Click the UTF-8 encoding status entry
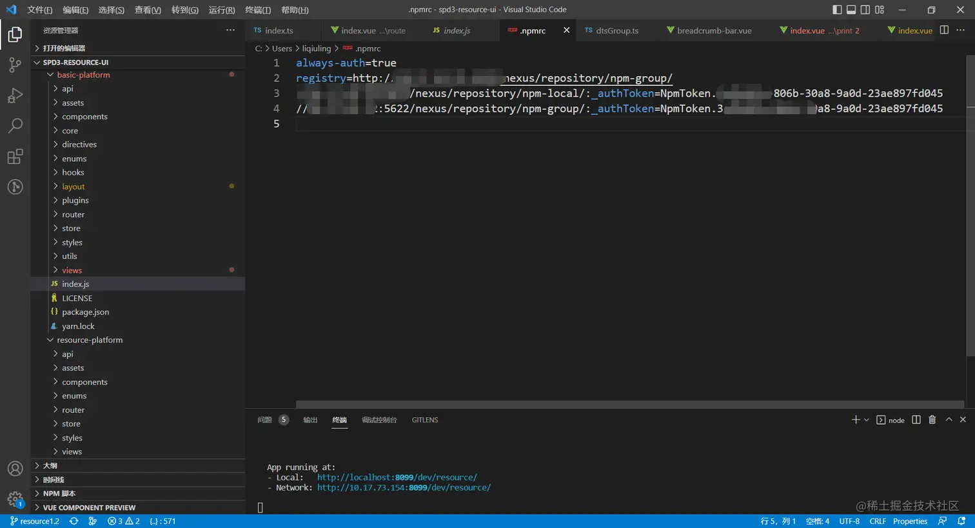This screenshot has width=975, height=528. (x=849, y=521)
